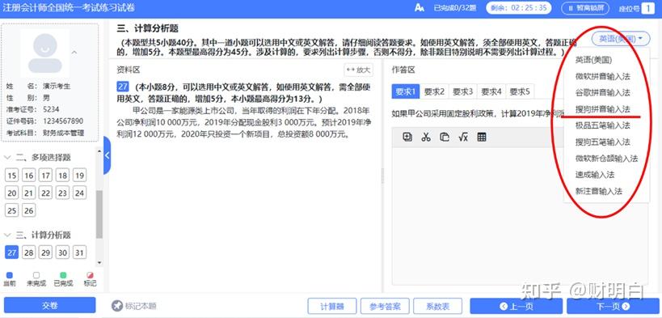The width and height of the screenshot is (662, 318).
Task: Collapse the 三、计算分析题 section
Action: 7,235
